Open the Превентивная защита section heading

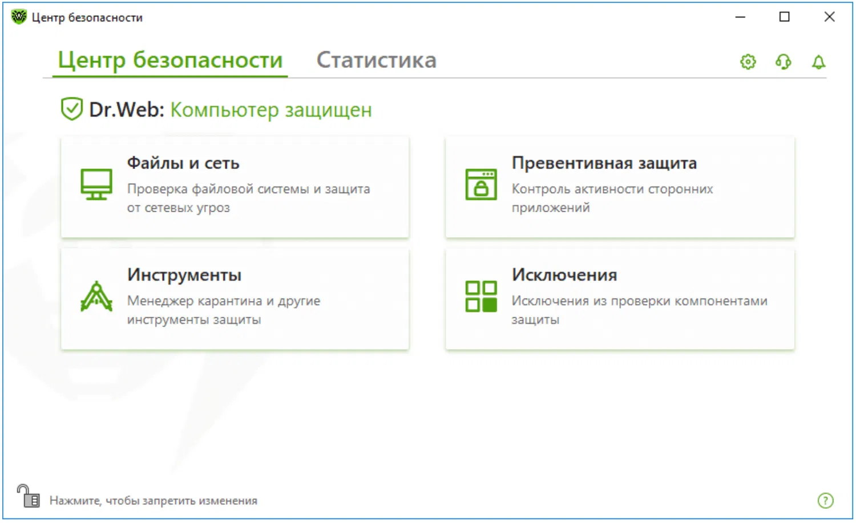604,163
